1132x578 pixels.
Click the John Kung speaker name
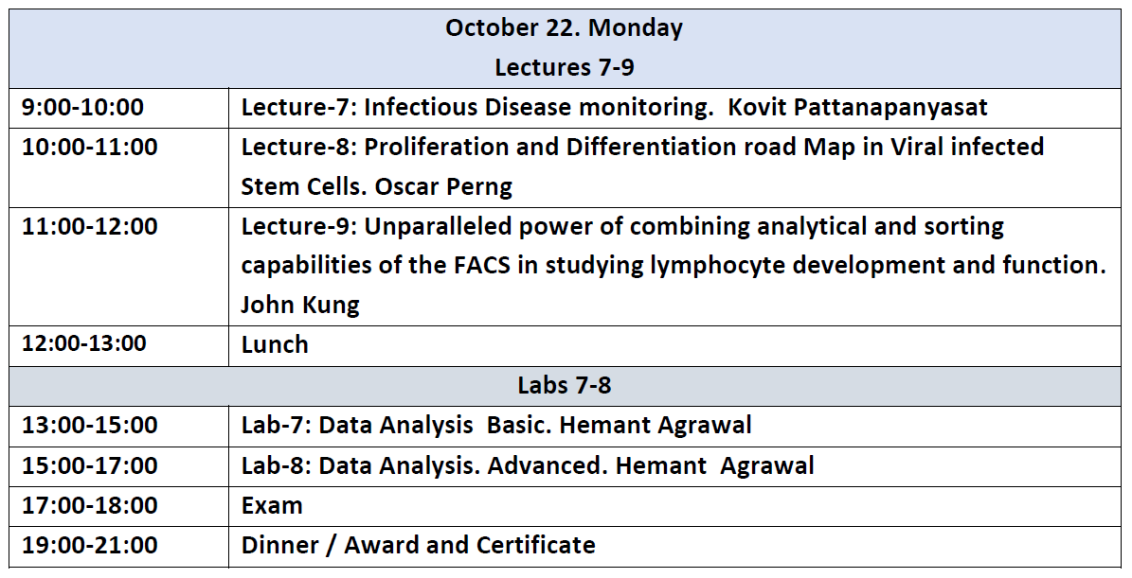tap(299, 306)
